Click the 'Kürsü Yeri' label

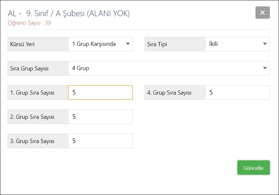[x=23, y=44]
